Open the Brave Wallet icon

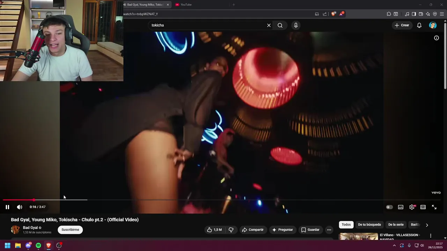421,14
